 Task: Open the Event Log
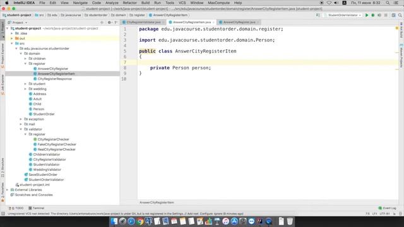point(387,208)
